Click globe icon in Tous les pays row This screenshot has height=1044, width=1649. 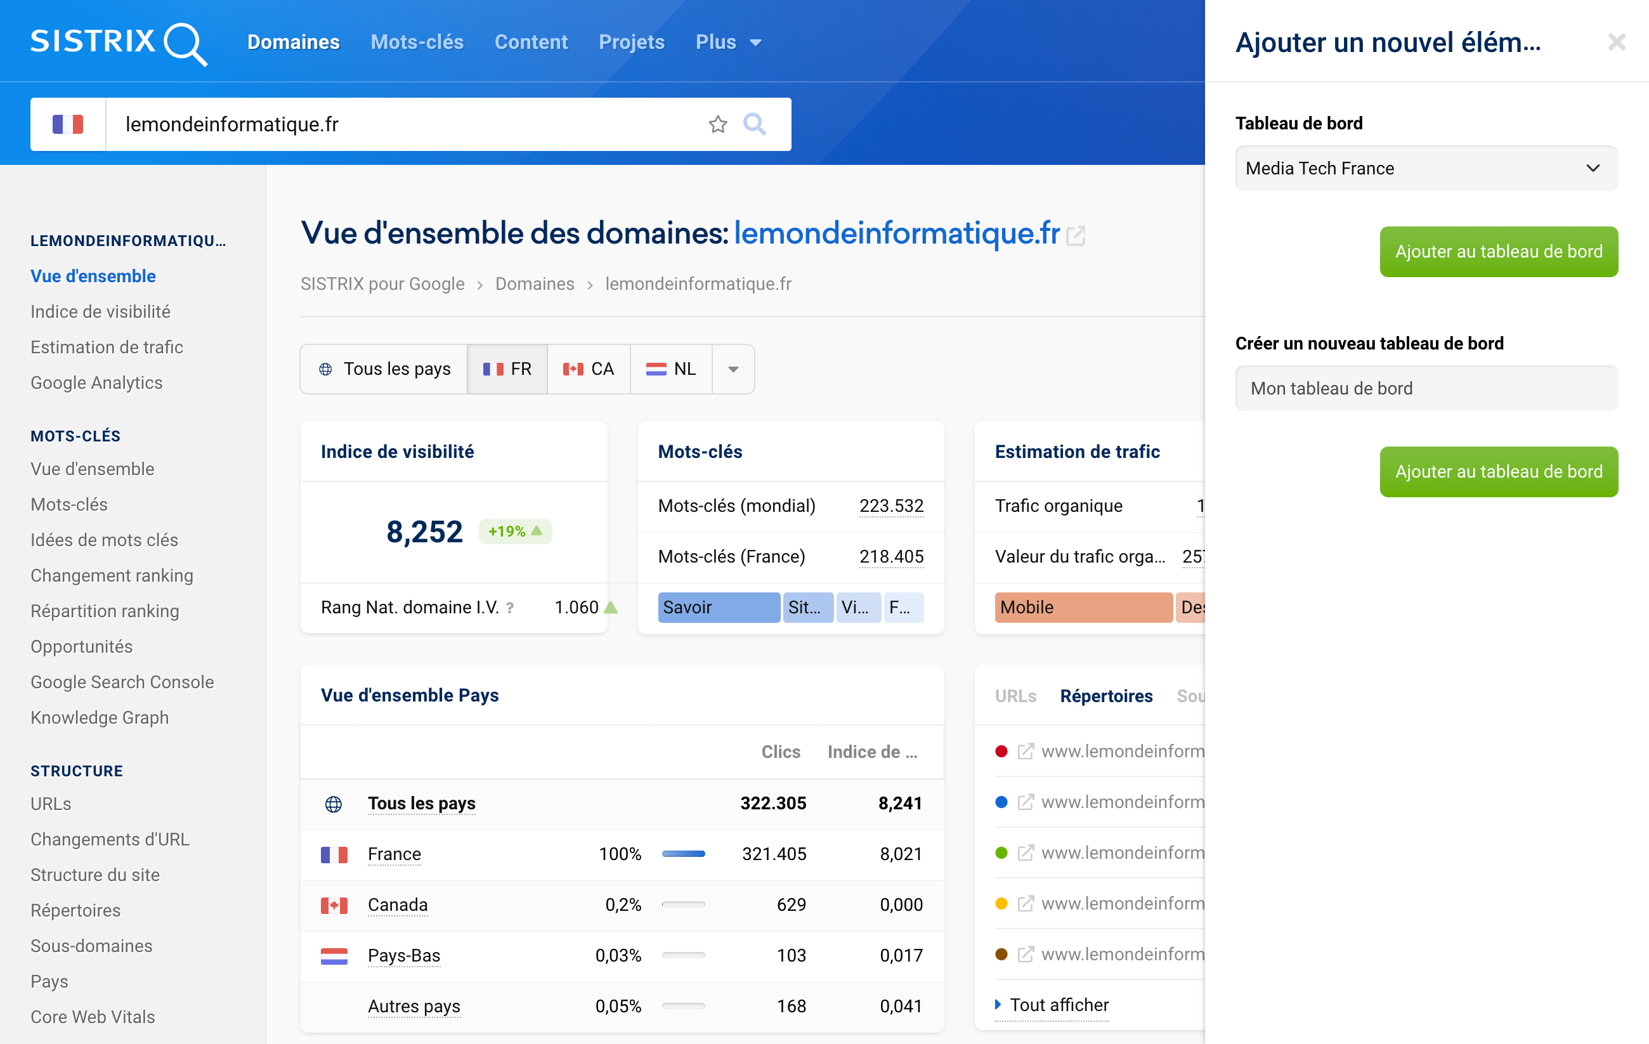tap(334, 804)
